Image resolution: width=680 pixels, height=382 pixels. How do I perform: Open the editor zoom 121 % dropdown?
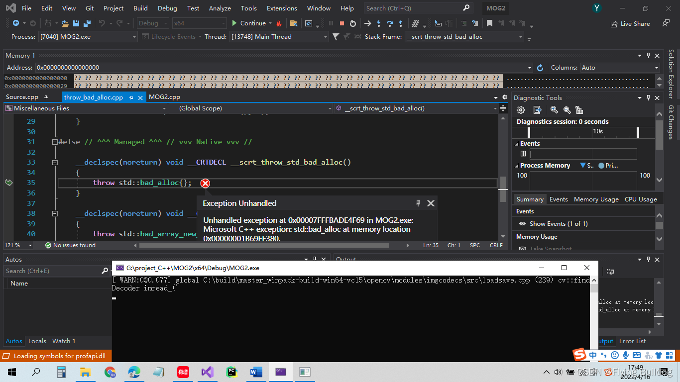tap(19, 245)
